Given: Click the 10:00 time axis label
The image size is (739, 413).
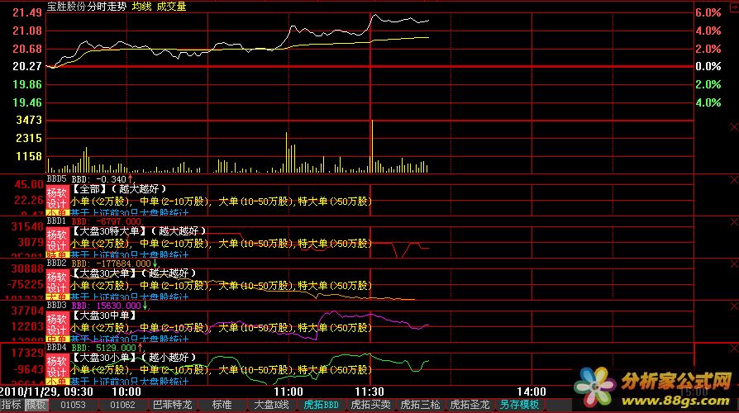Looking at the screenshot, I should [x=126, y=392].
